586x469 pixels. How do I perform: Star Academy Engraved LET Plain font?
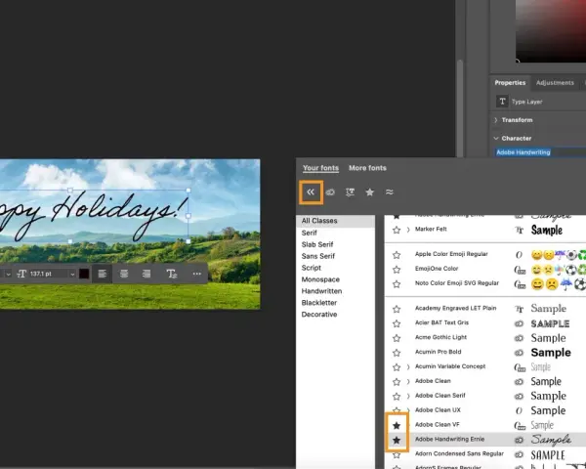click(397, 309)
